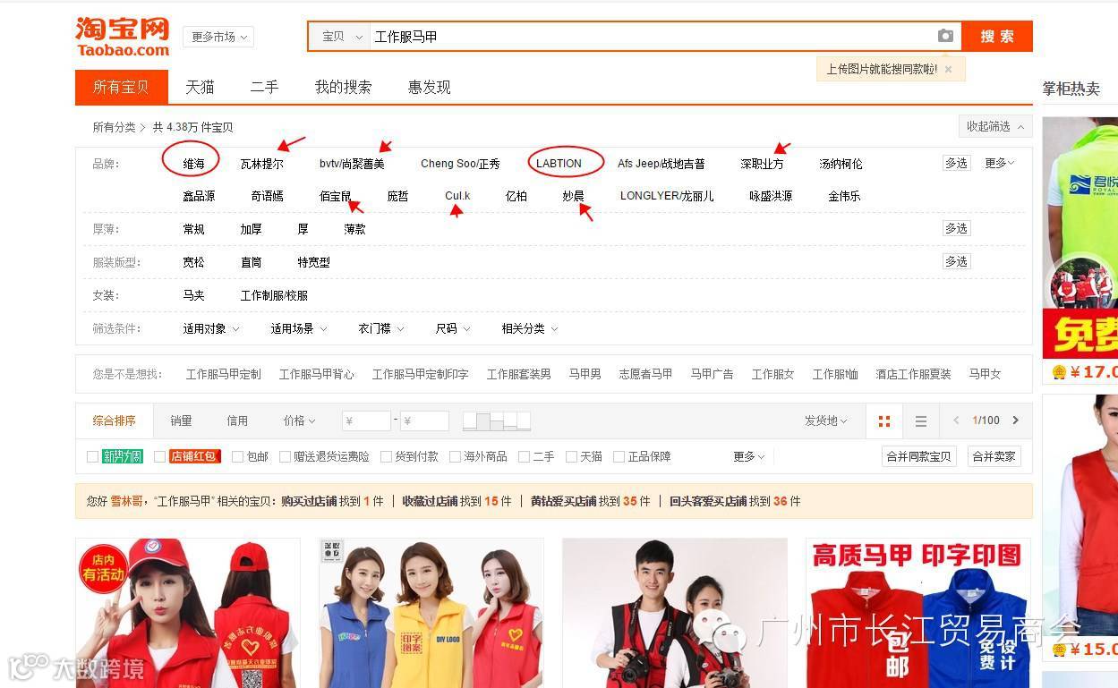The width and height of the screenshot is (1118, 688).
Task: Click the camera image-search icon
Action: [x=945, y=36]
